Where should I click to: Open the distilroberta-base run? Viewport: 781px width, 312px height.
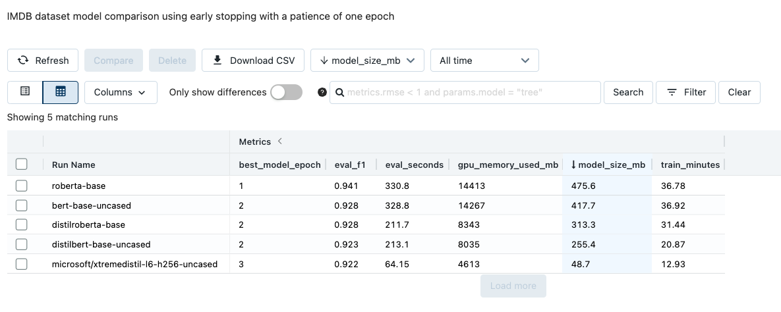coord(88,224)
